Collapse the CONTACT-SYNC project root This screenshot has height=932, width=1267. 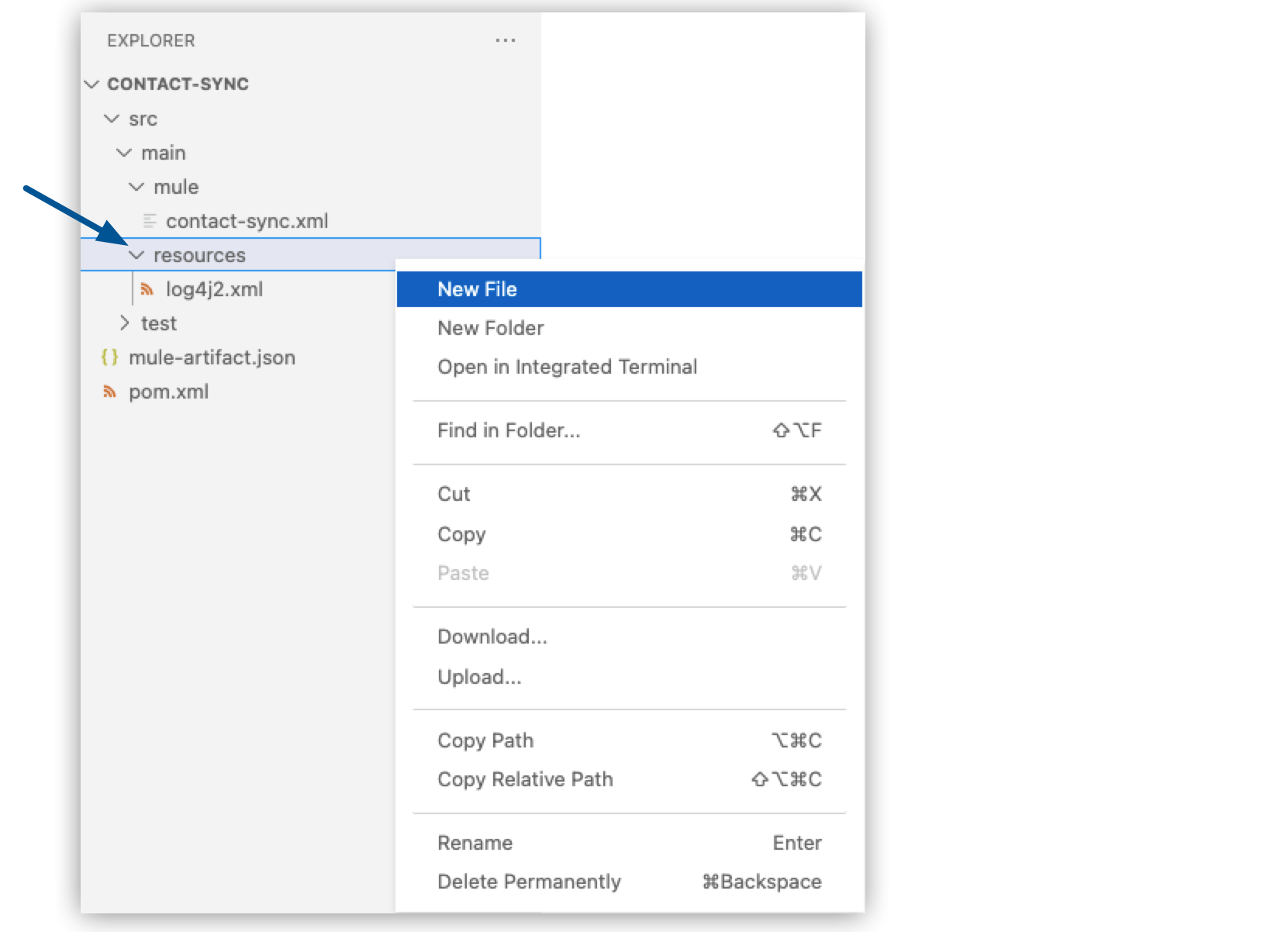[90, 84]
